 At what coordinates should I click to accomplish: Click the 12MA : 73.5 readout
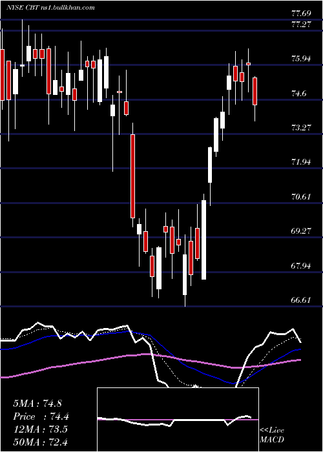[x=40, y=429]
